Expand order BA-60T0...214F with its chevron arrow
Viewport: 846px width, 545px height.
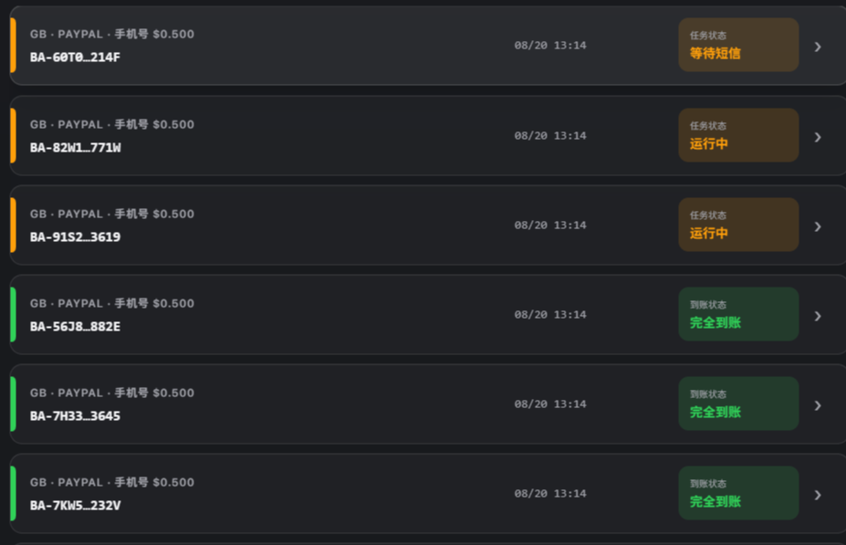click(818, 47)
